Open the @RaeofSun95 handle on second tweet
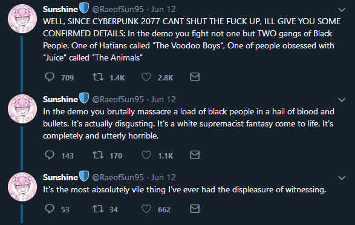The image size is (355, 225). coord(118,99)
